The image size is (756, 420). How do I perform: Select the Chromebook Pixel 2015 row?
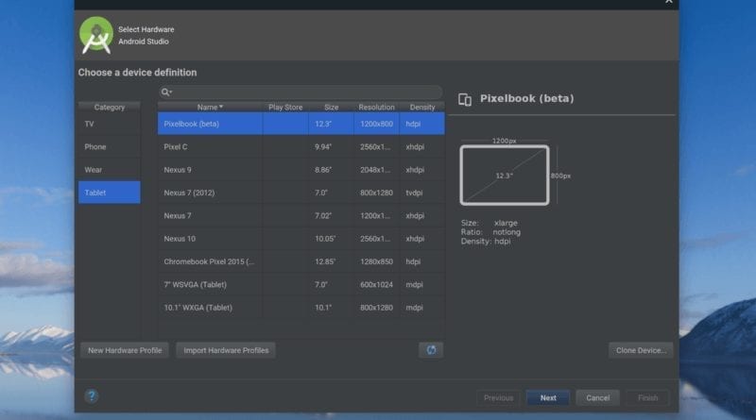point(301,261)
